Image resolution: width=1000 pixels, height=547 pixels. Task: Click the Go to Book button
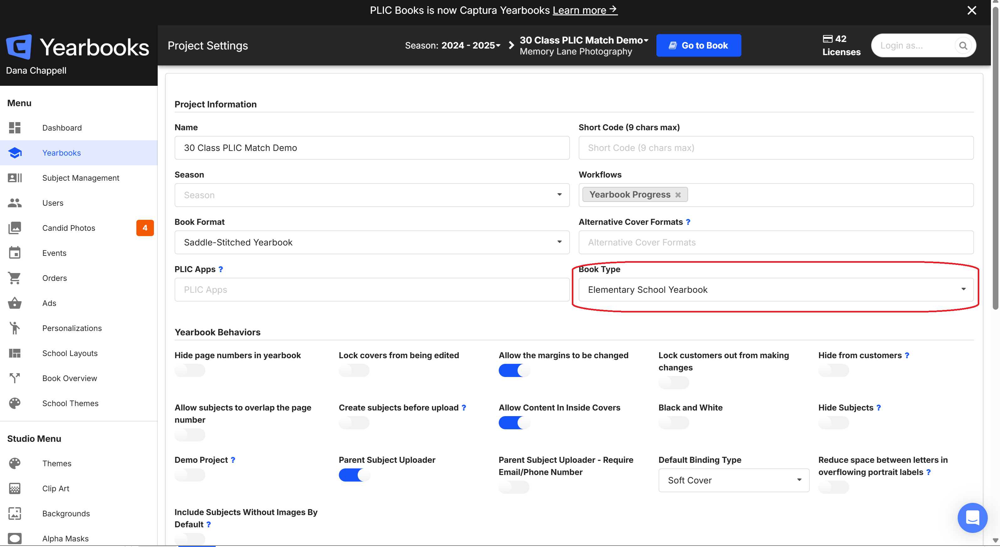click(x=698, y=45)
